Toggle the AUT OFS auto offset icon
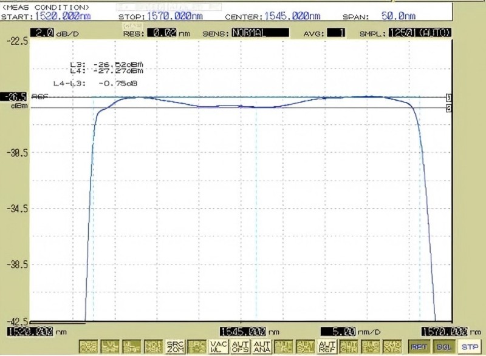The width and height of the screenshot is (486, 356). pyautogui.click(x=240, y=347)
